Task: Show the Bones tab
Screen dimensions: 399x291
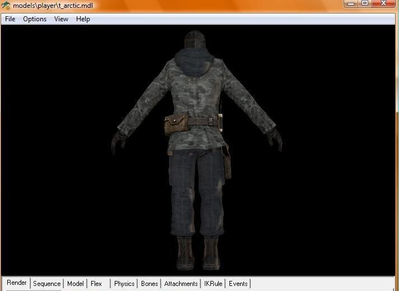Action: click(x=149, y=284)
